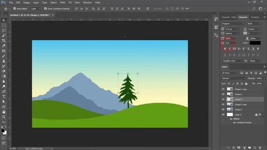Select the Move tool
This screenshot has height=150, width=267.
point(4,20)
